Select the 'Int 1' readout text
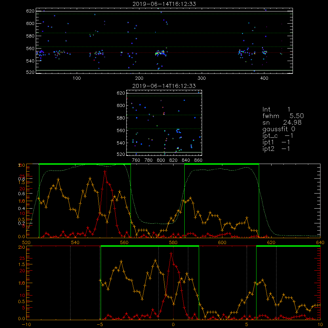 (276, 110)
